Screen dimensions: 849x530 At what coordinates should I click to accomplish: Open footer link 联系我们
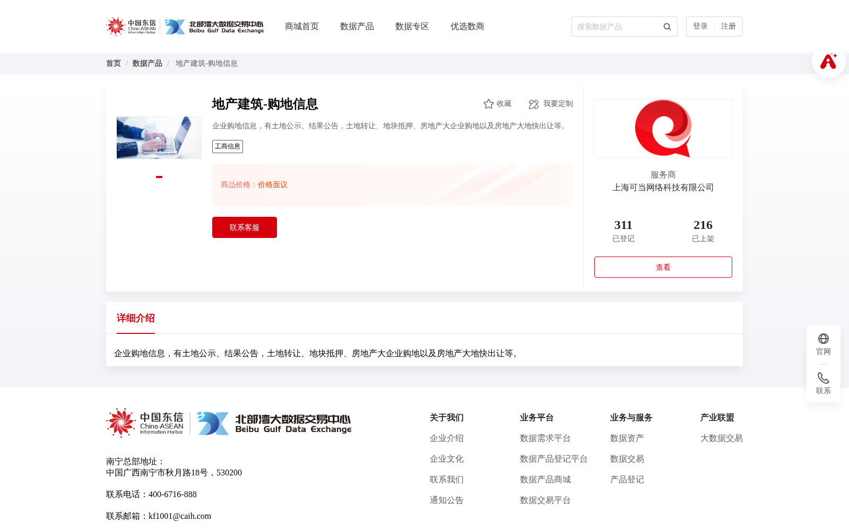(x=447, y=480)
